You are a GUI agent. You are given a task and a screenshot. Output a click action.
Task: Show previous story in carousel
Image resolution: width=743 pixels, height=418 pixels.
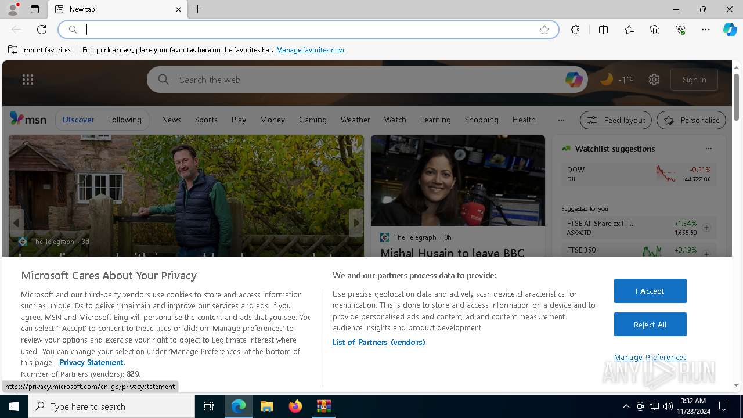[16, 223]
